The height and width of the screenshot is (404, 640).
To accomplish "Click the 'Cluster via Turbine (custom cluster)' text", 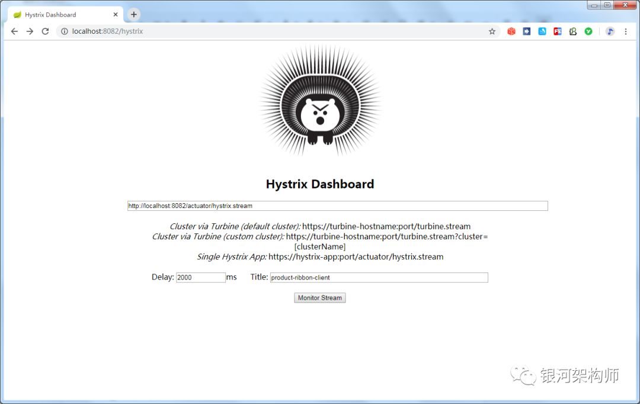I will [x=218, y=237].
